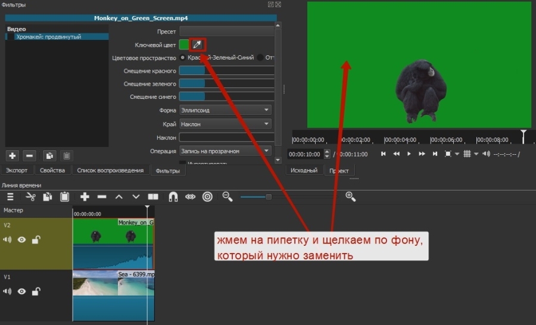Viewport: 536px width, 325px height.
Task: Hide the V2 track using eye icon
Action: click(x=22, y=240)
